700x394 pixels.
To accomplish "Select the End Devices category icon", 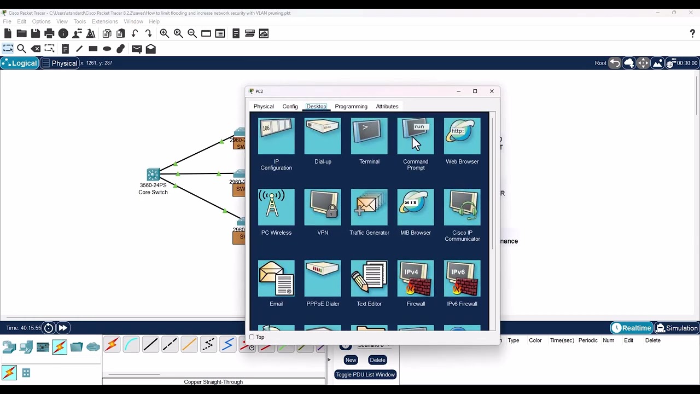I will click(26, 347).
